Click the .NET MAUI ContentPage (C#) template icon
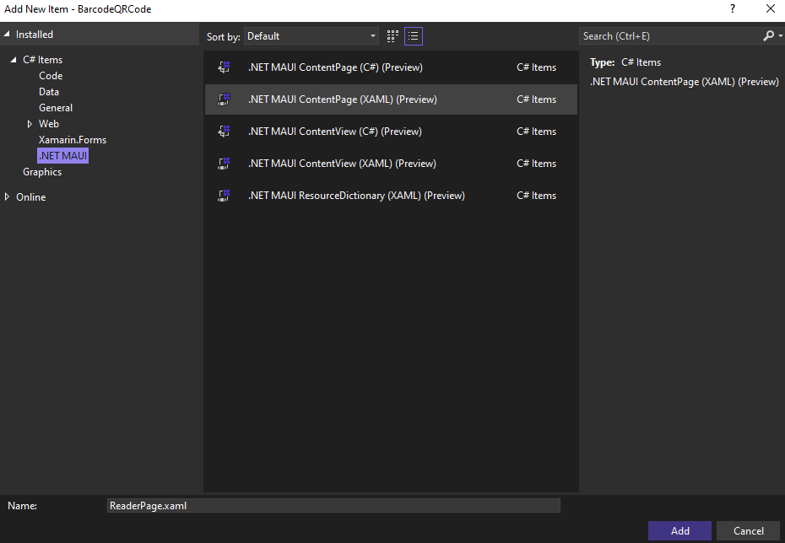The height and width of the screenshot is (543, 785). click(x=225, y=67)
